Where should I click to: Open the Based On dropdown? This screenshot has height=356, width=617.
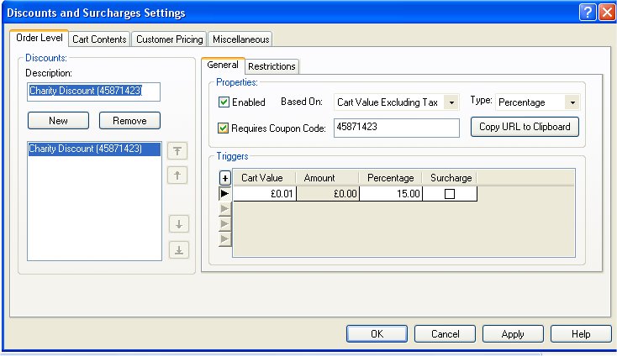[x=451, y=102]
